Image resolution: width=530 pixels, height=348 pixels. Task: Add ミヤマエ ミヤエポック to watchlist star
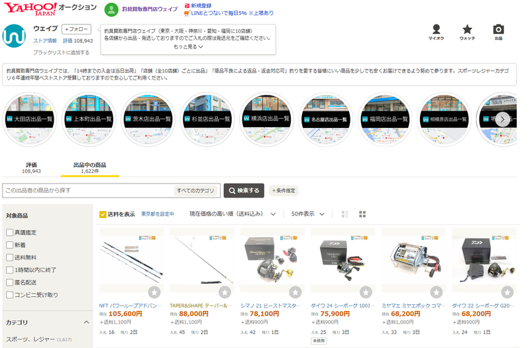point(437,292)
